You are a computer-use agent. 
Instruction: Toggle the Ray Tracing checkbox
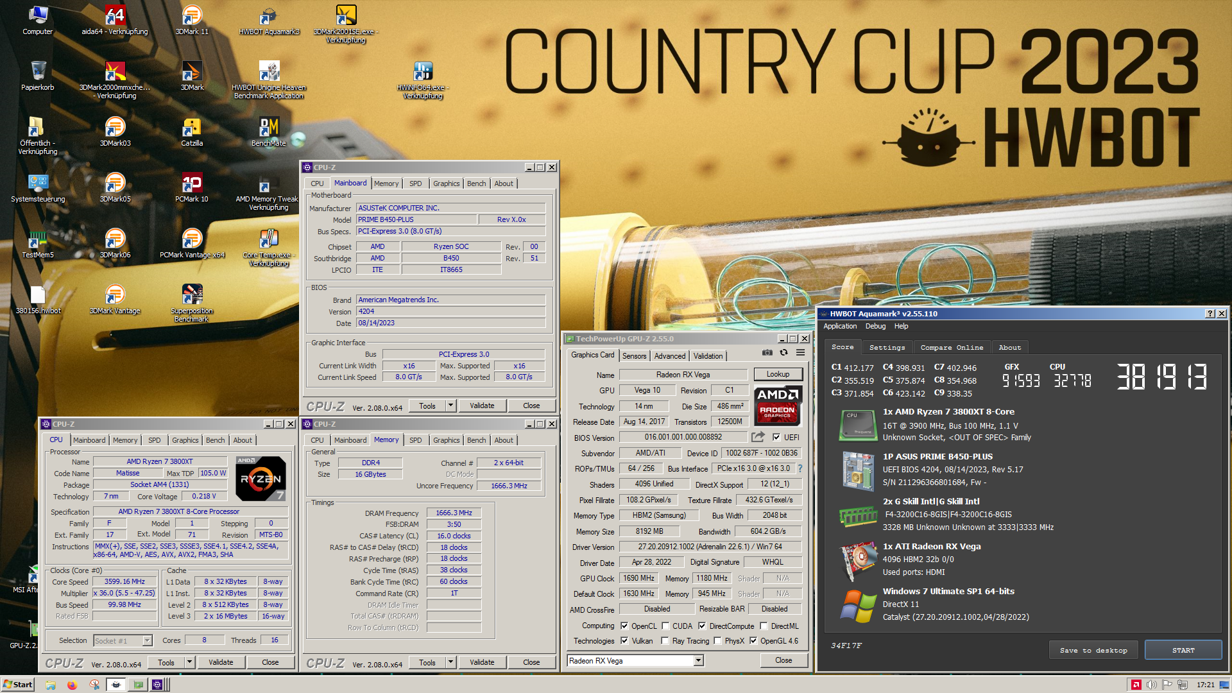coord(665,640)
